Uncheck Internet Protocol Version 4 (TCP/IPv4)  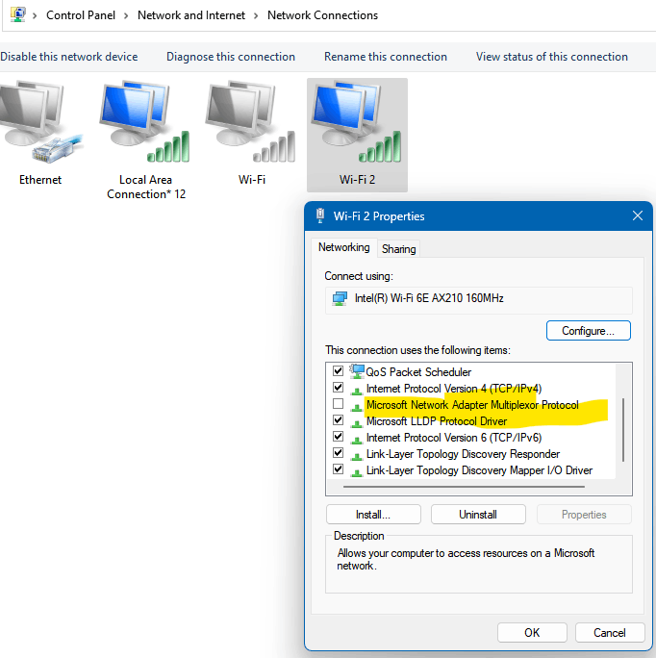point(338,387)
